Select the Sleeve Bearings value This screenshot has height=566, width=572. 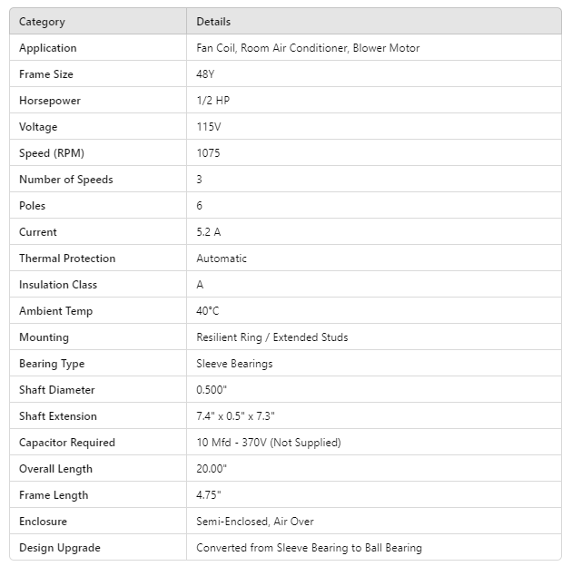click(x=234, y=364)
